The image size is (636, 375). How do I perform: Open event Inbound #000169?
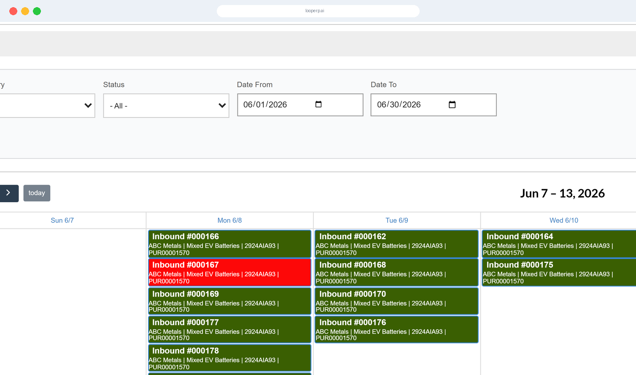point(230,301)
